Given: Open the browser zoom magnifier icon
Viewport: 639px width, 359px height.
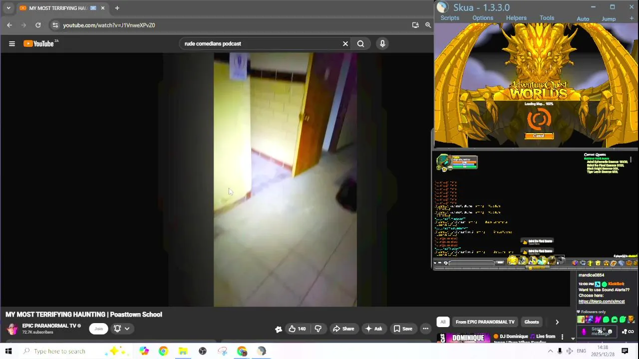Looking at the screenshot, I should pyautogui.click(x=428, y=25).
